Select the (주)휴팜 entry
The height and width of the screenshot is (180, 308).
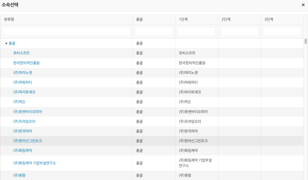coord(19,175)
